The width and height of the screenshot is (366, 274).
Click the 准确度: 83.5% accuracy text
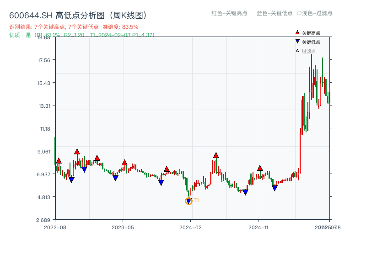point(121,26)
